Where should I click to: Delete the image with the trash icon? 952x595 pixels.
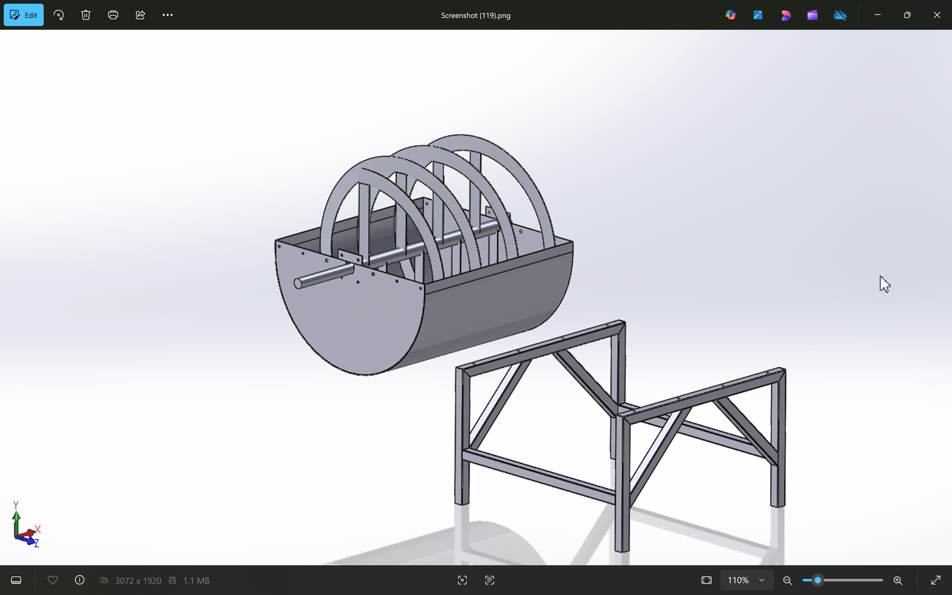tap(86, 15)
